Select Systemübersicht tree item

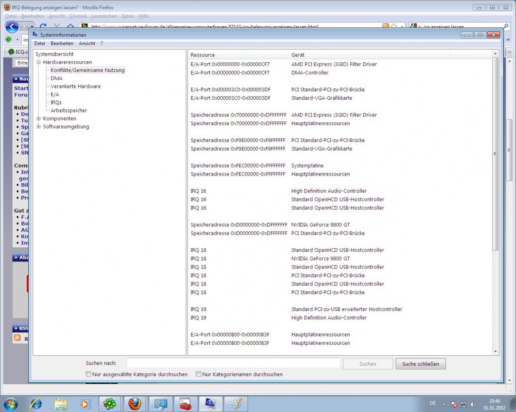(54, 54)
